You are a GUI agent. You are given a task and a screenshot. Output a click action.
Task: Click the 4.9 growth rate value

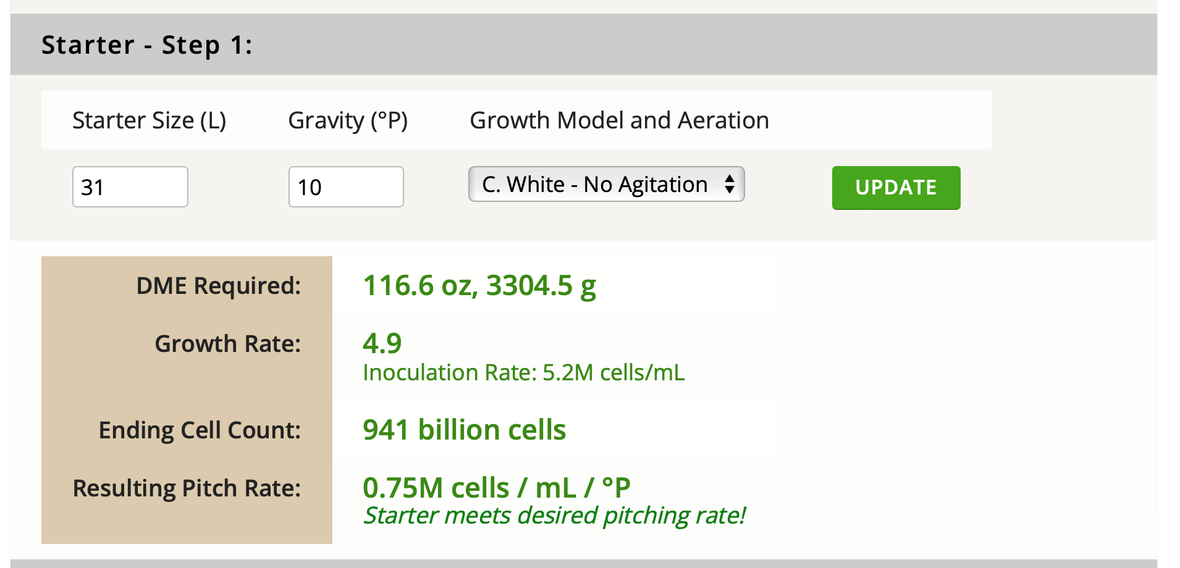(382, 343)
